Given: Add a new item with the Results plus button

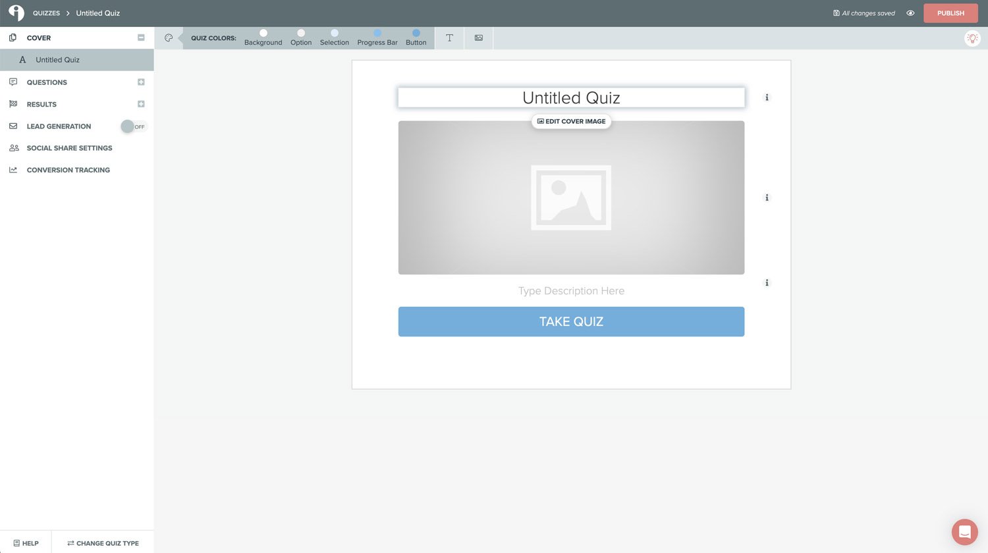Looking at the screenshot, I should [141, 104].
